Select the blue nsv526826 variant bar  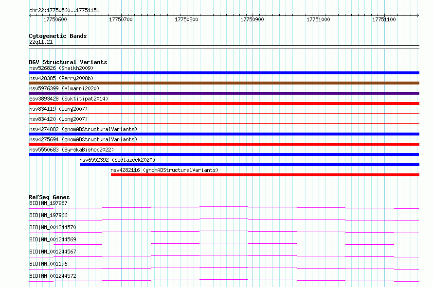224,73
